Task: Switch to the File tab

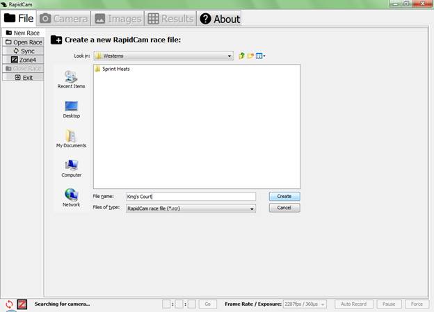Action: coord(19,19)
